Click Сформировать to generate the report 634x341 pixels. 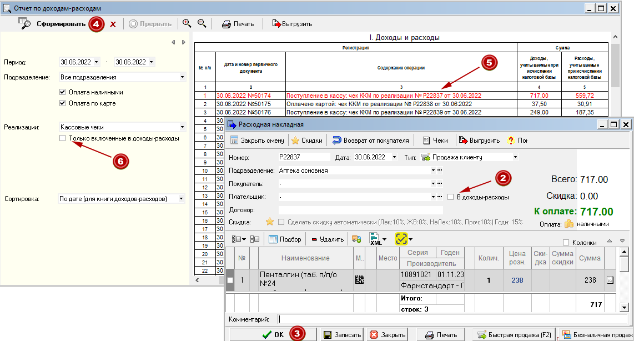pos(52,24)
